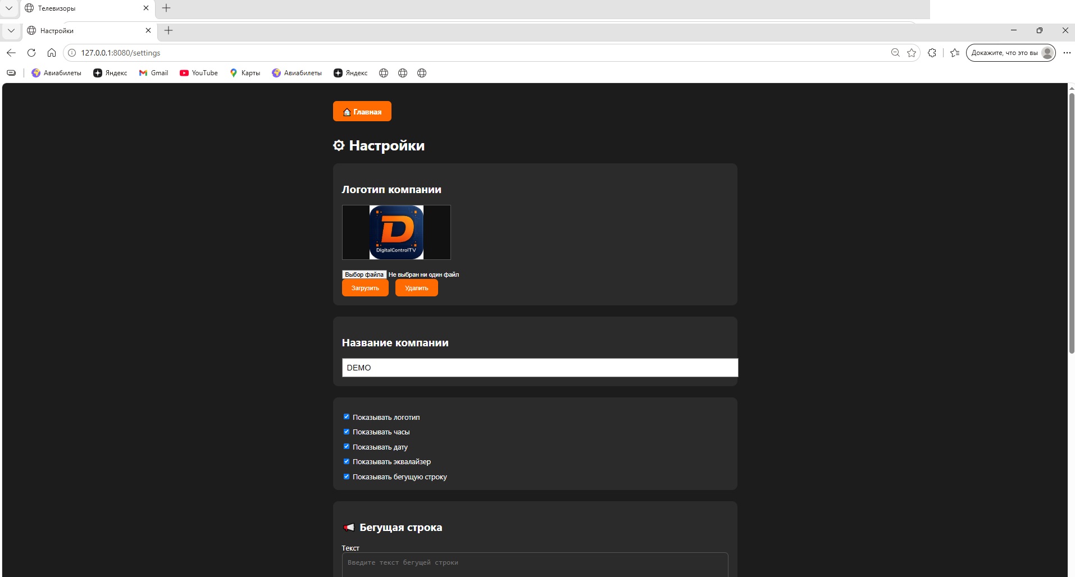Click the Главная button
1075x577 pixels.
[362, 112]
